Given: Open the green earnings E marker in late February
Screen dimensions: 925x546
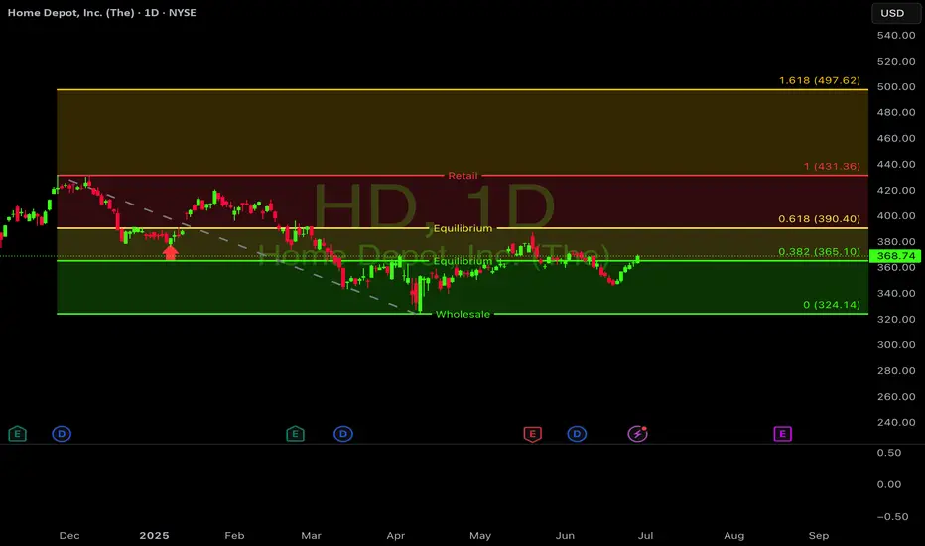Looking at the screenshot, I should point(295,434).
